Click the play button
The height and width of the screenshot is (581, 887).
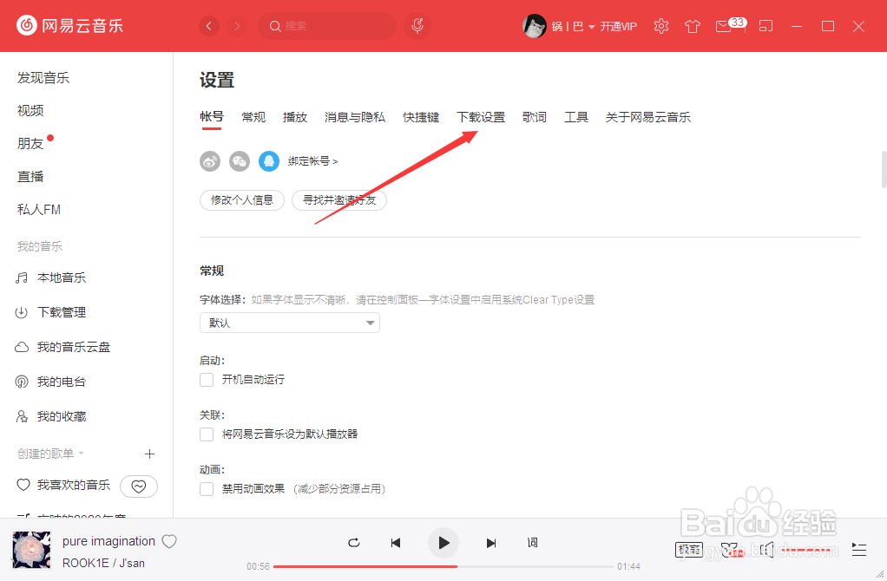(x=443, y=543)
